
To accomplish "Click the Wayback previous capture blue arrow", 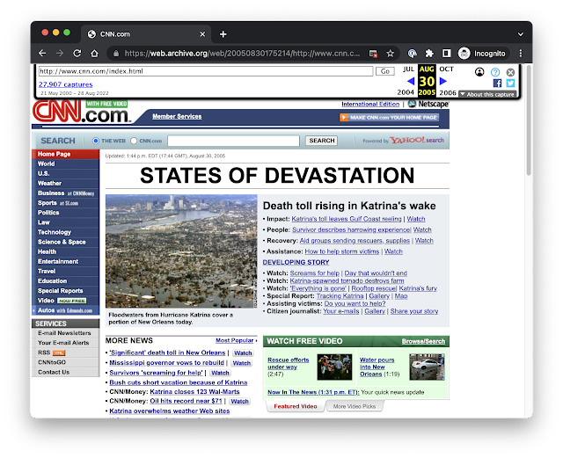I will 411,81.
